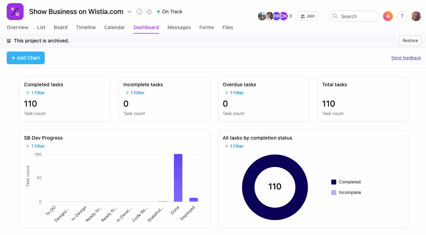Click the 110 count in Total tasks card
Screen dimensions: 426x235
pyautogui.click(x=328, y=104)
